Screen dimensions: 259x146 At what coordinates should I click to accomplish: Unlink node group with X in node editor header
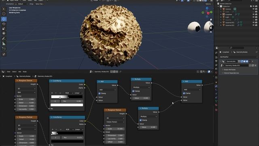(117, 72)
